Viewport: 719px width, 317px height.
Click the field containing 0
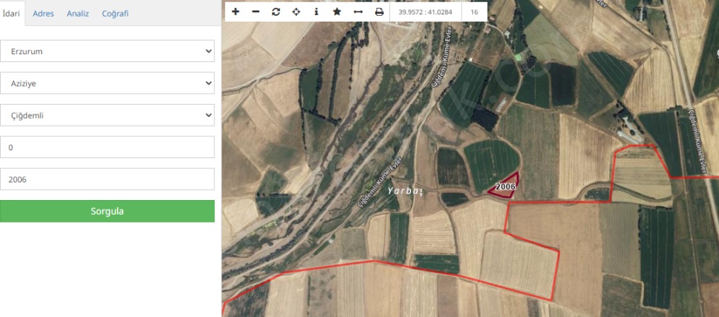[107, 147]
